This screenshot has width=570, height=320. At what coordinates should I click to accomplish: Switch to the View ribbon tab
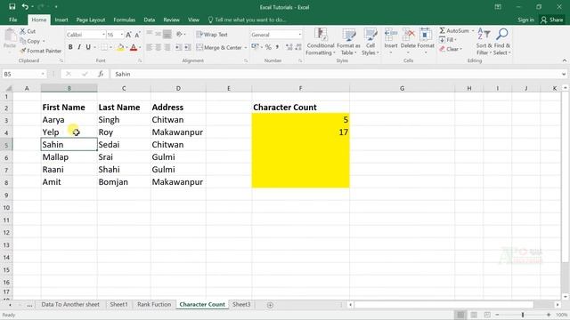pos(194,20)
